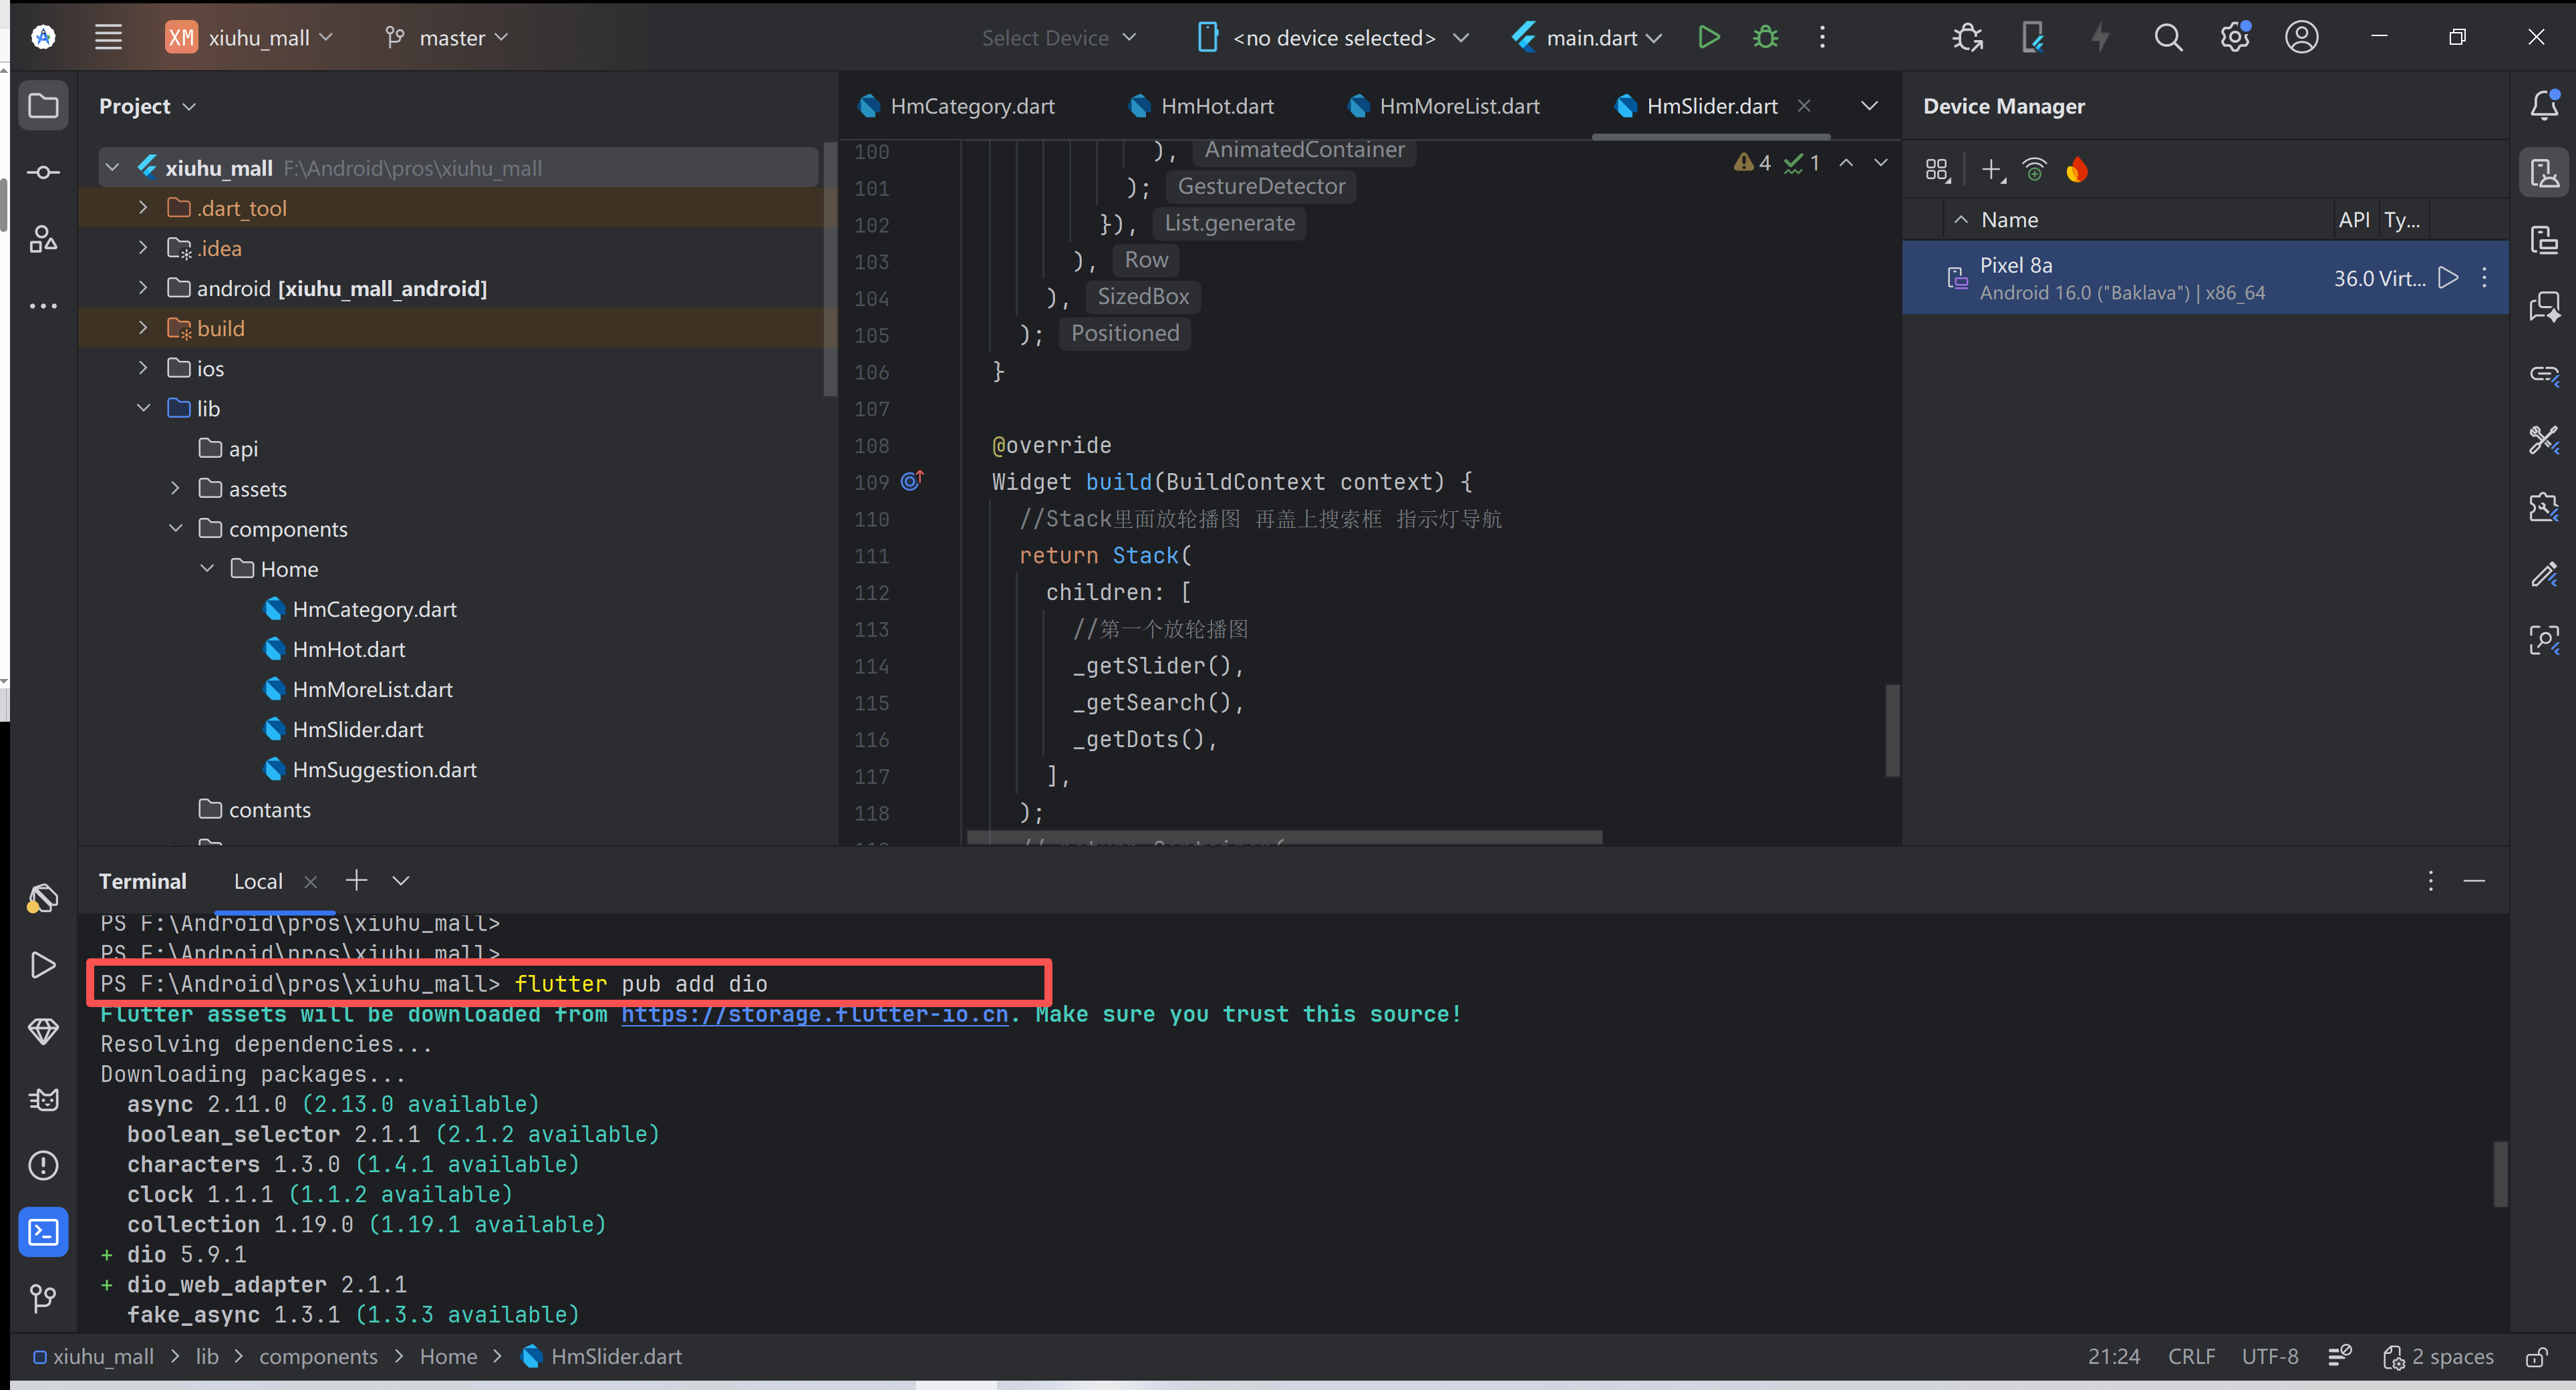Click the add device plus icon
Viewport: 2576px width, 1390px height.
(1991, 169)
